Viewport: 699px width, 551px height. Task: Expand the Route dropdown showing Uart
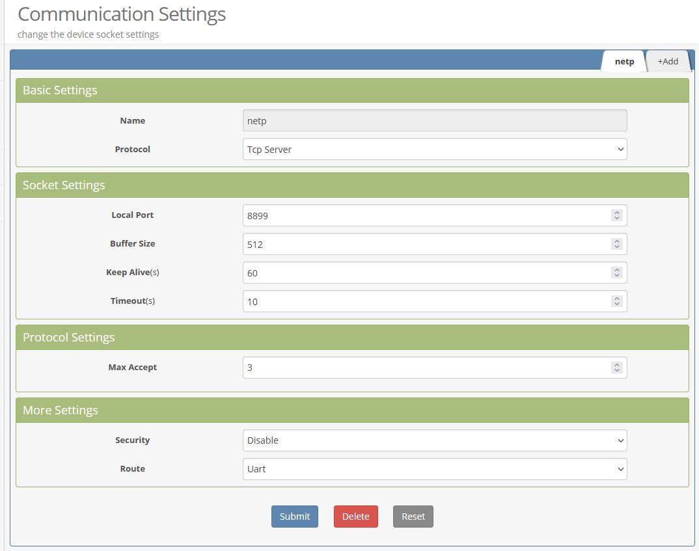click(x=434, y=469)
